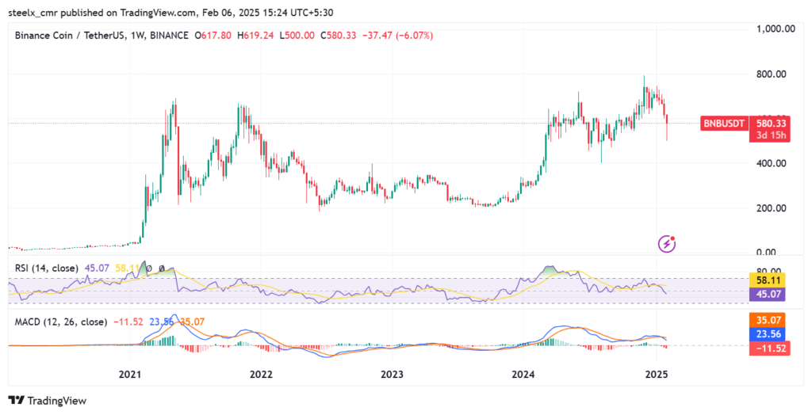Click the RSI (14, close) indicator label

click(x=47, y=268)
